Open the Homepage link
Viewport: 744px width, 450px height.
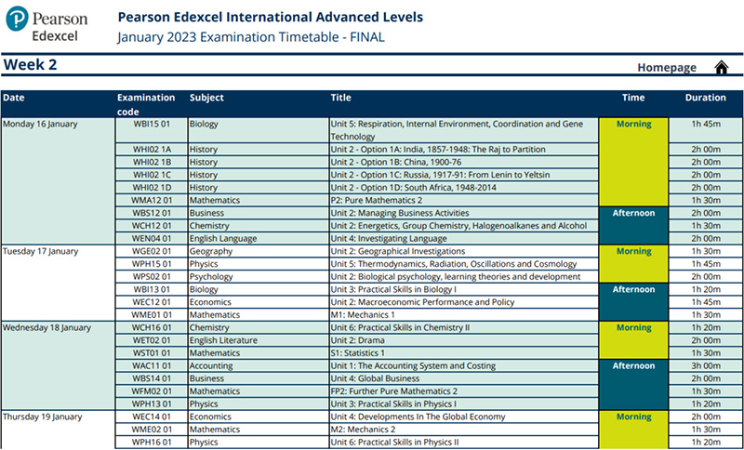pyautogui.click(x=666, y=68)
